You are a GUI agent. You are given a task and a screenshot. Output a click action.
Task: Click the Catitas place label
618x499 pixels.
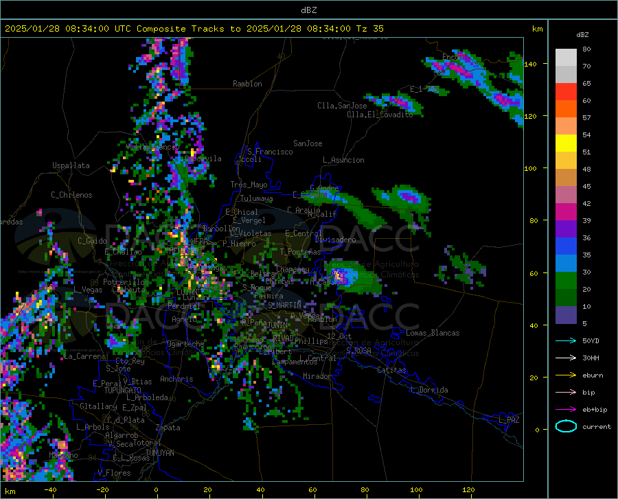coord(391,370)
